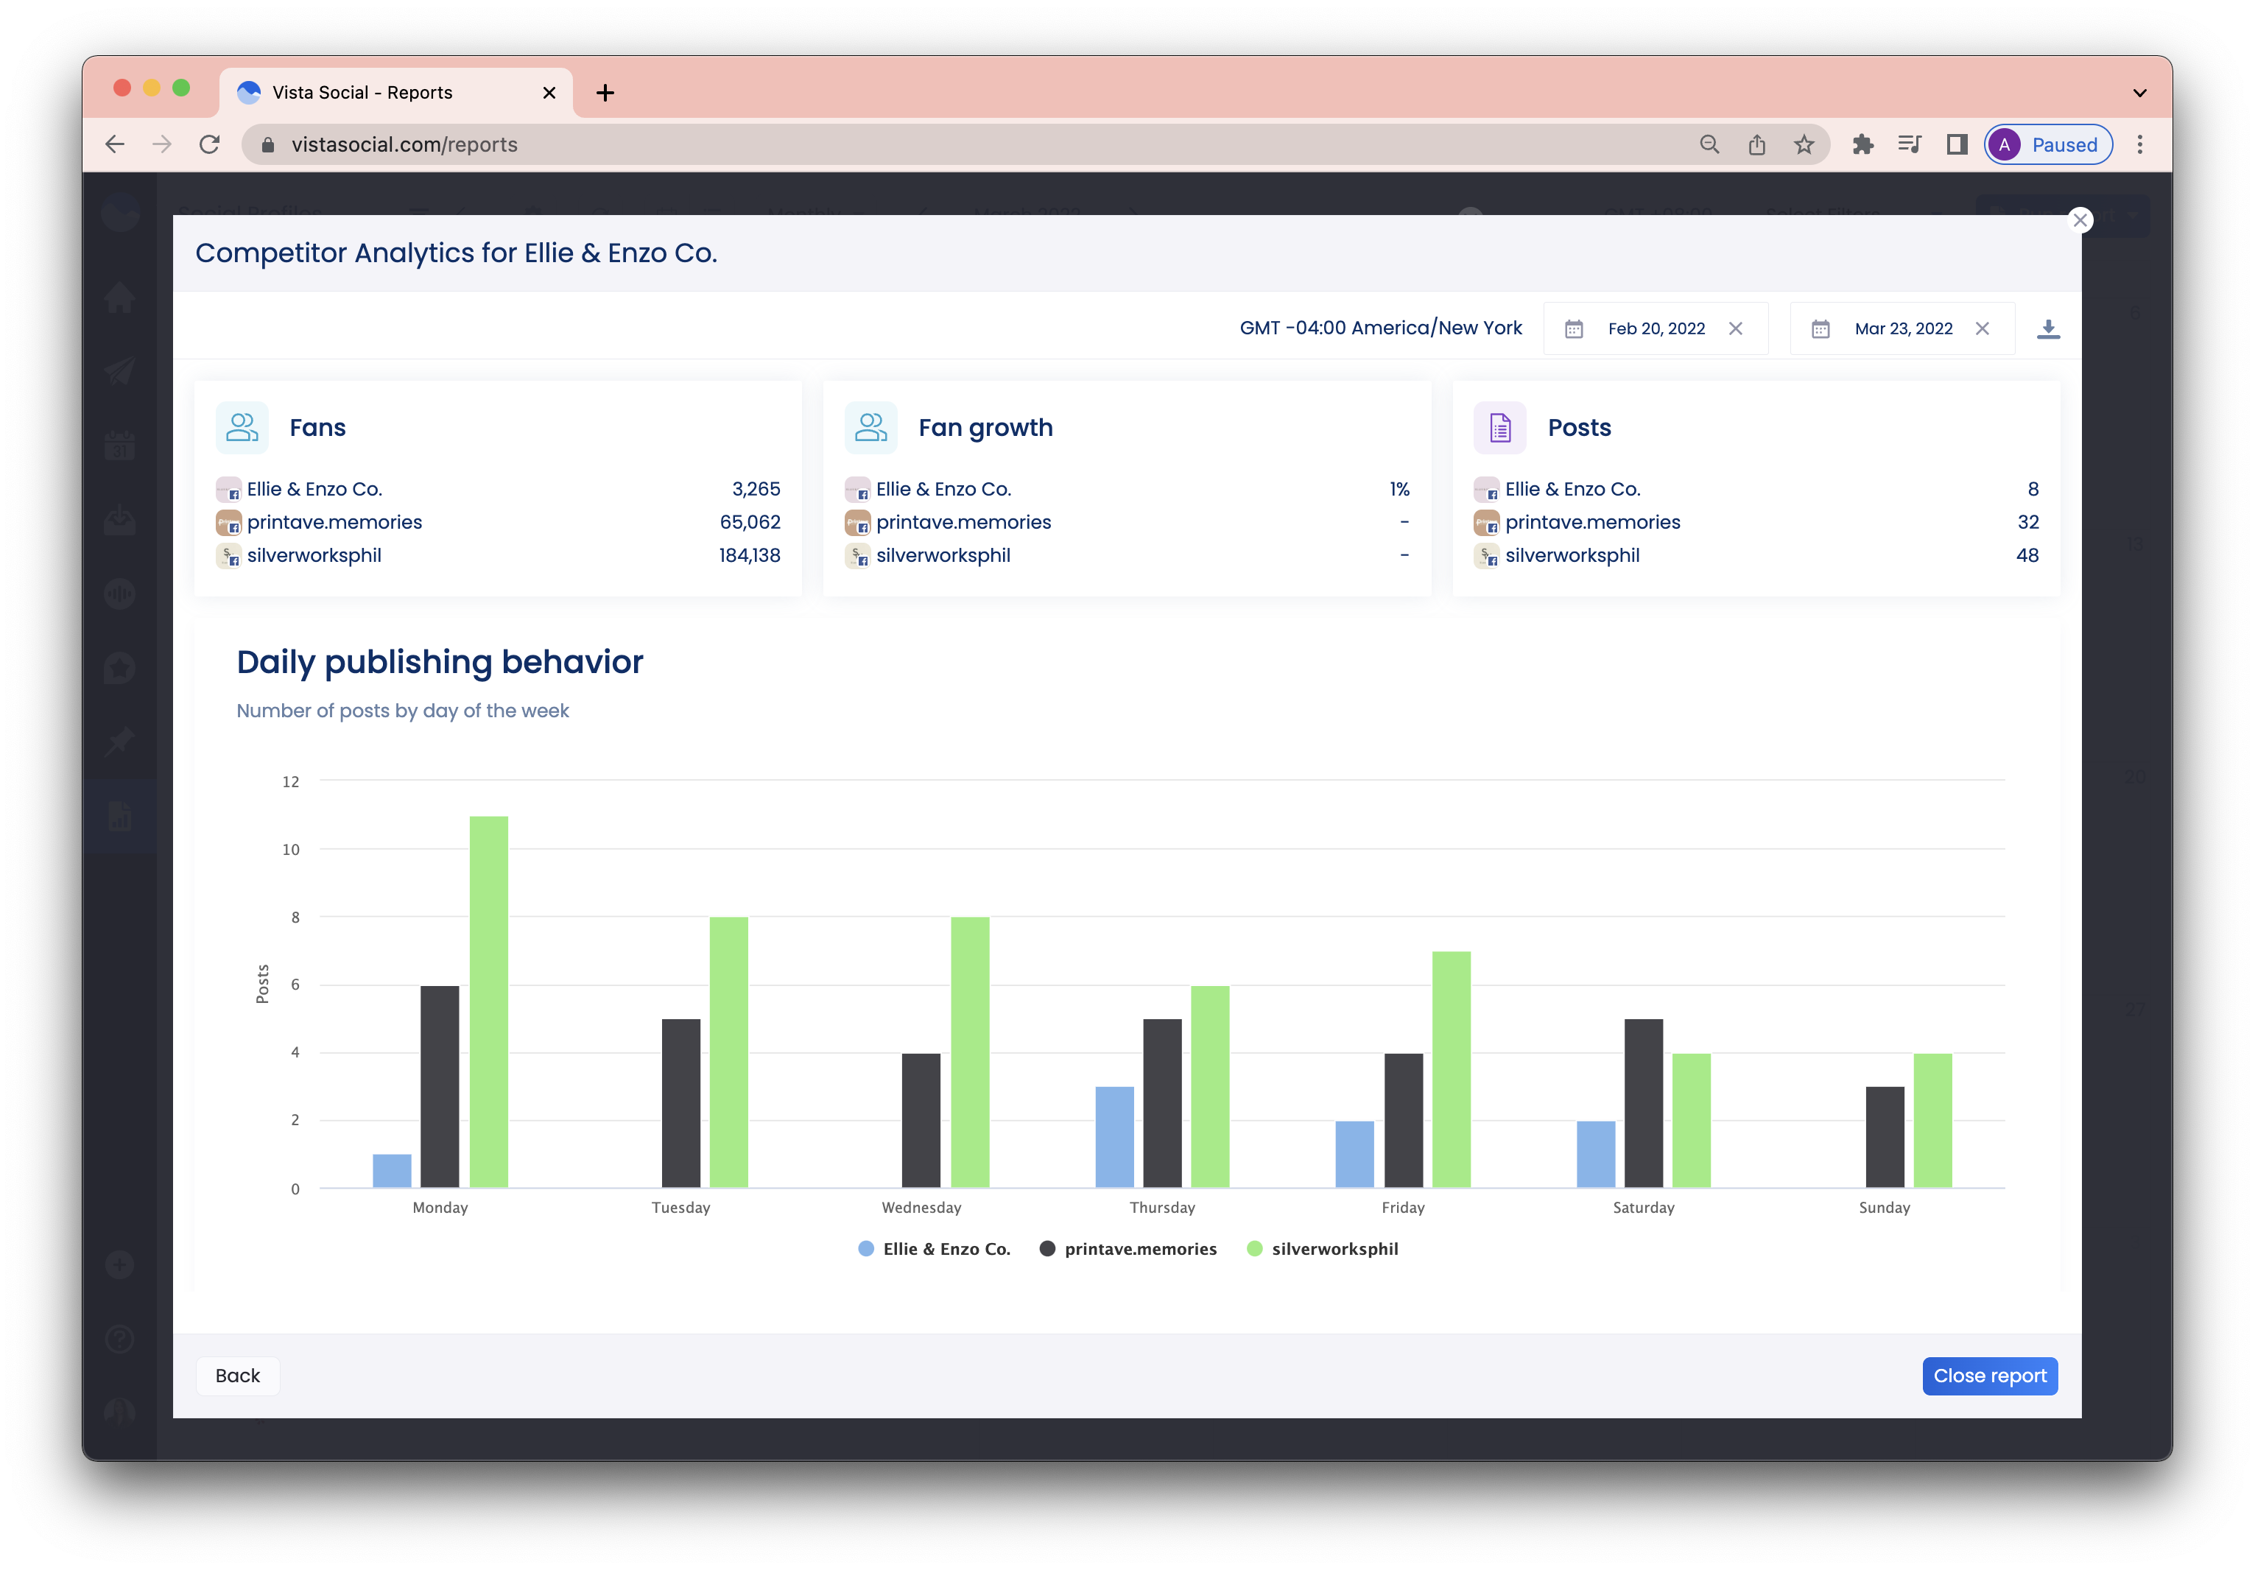Open the star reviews icon in sidebar
This screenshot has height=1570, width=2255.
(x=120, y=668)
